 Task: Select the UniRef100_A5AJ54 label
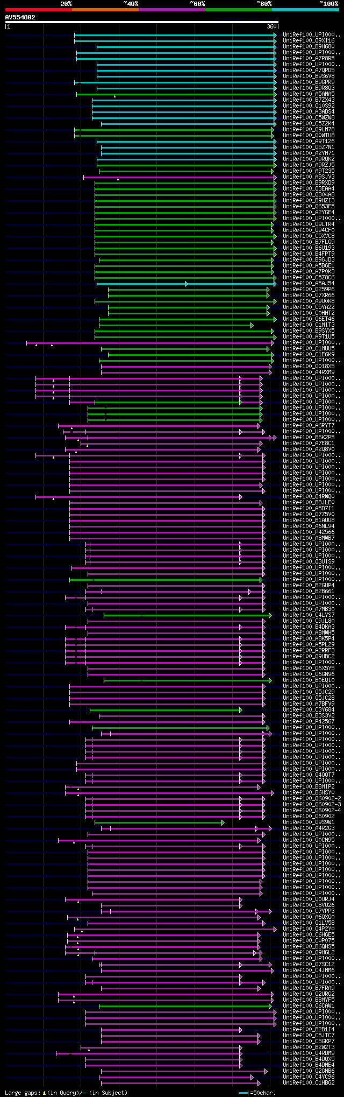click(x=309, y=283)
